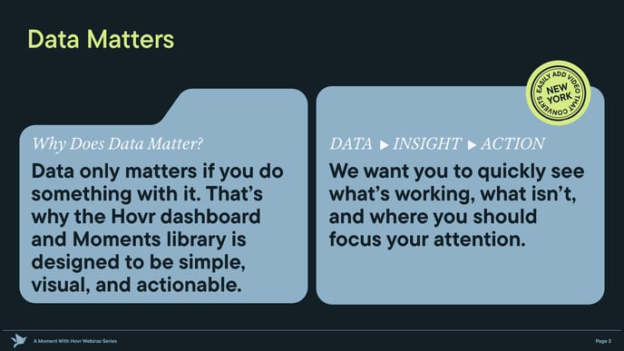624x351 pixels.
Task: Click the Page 3 label in footer
Action: [x=603, y=341]
